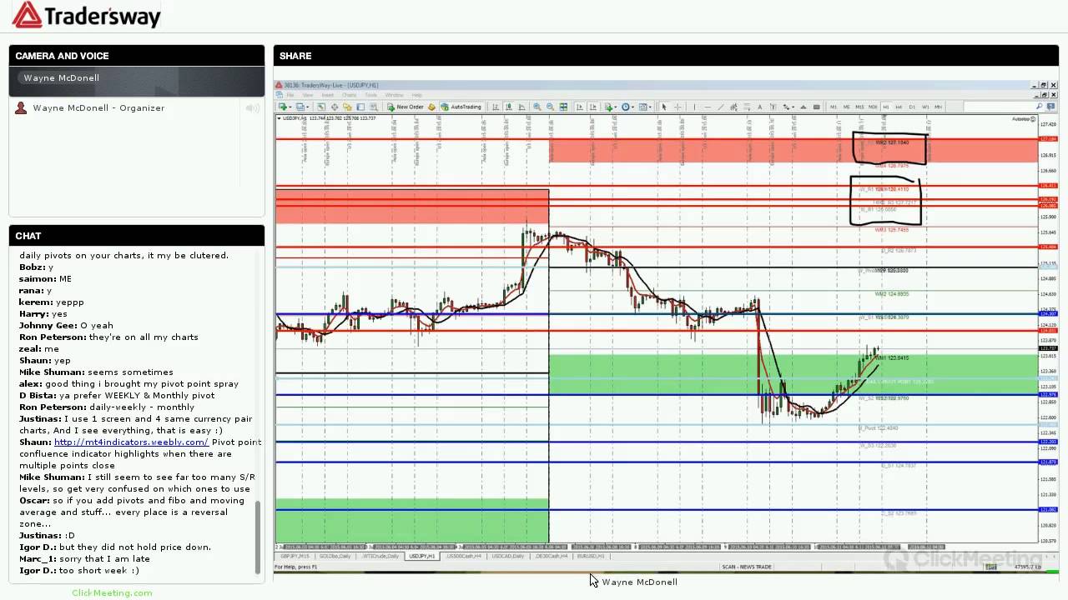Viewport: 1068px width, 600px height.
Task: Select the trendline tool
Action: (721, 107)
